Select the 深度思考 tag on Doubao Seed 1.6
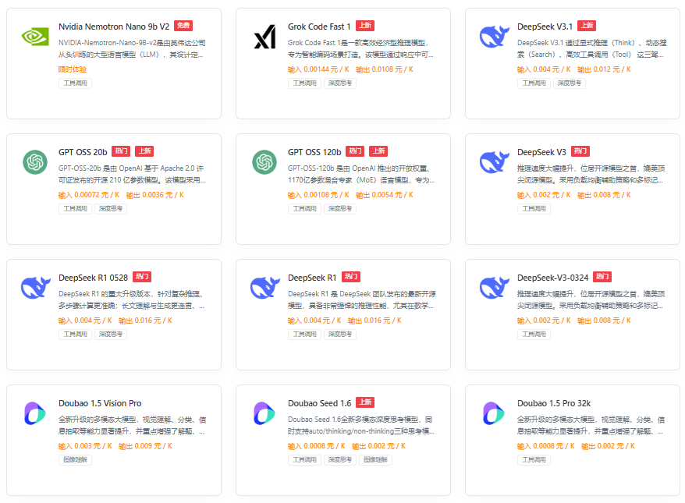Image resolution: width=685 pixels, height=503 pixels. 340,460
